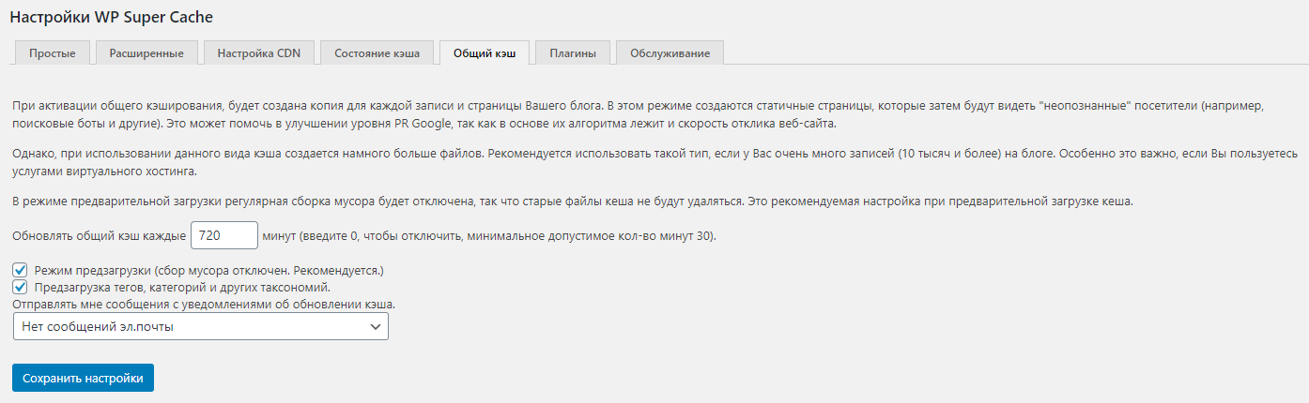Switch to the Простые tab
Viewport: 1309px width, 403px height.
(52, 53)
